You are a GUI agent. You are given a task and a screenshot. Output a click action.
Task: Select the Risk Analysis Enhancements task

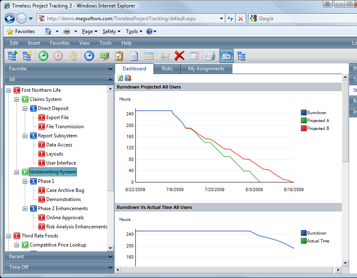(x=76, y=227)
